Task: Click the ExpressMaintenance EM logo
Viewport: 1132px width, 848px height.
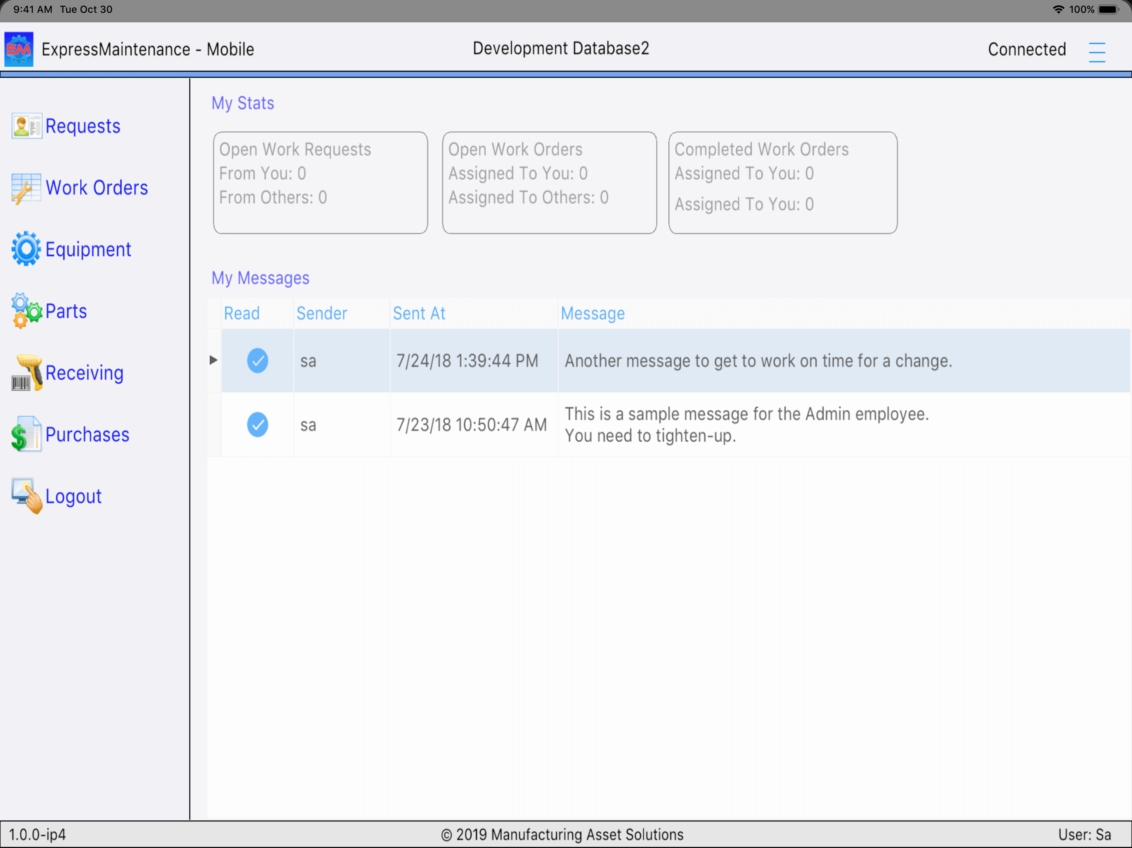Action: tap(19, 49)
